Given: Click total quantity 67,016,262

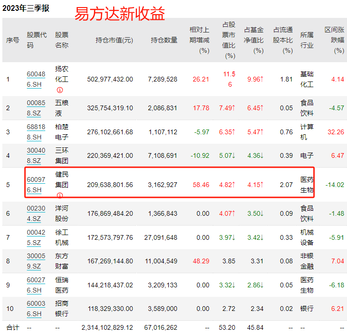Looking at the screenshot, I should click(161, 327).
